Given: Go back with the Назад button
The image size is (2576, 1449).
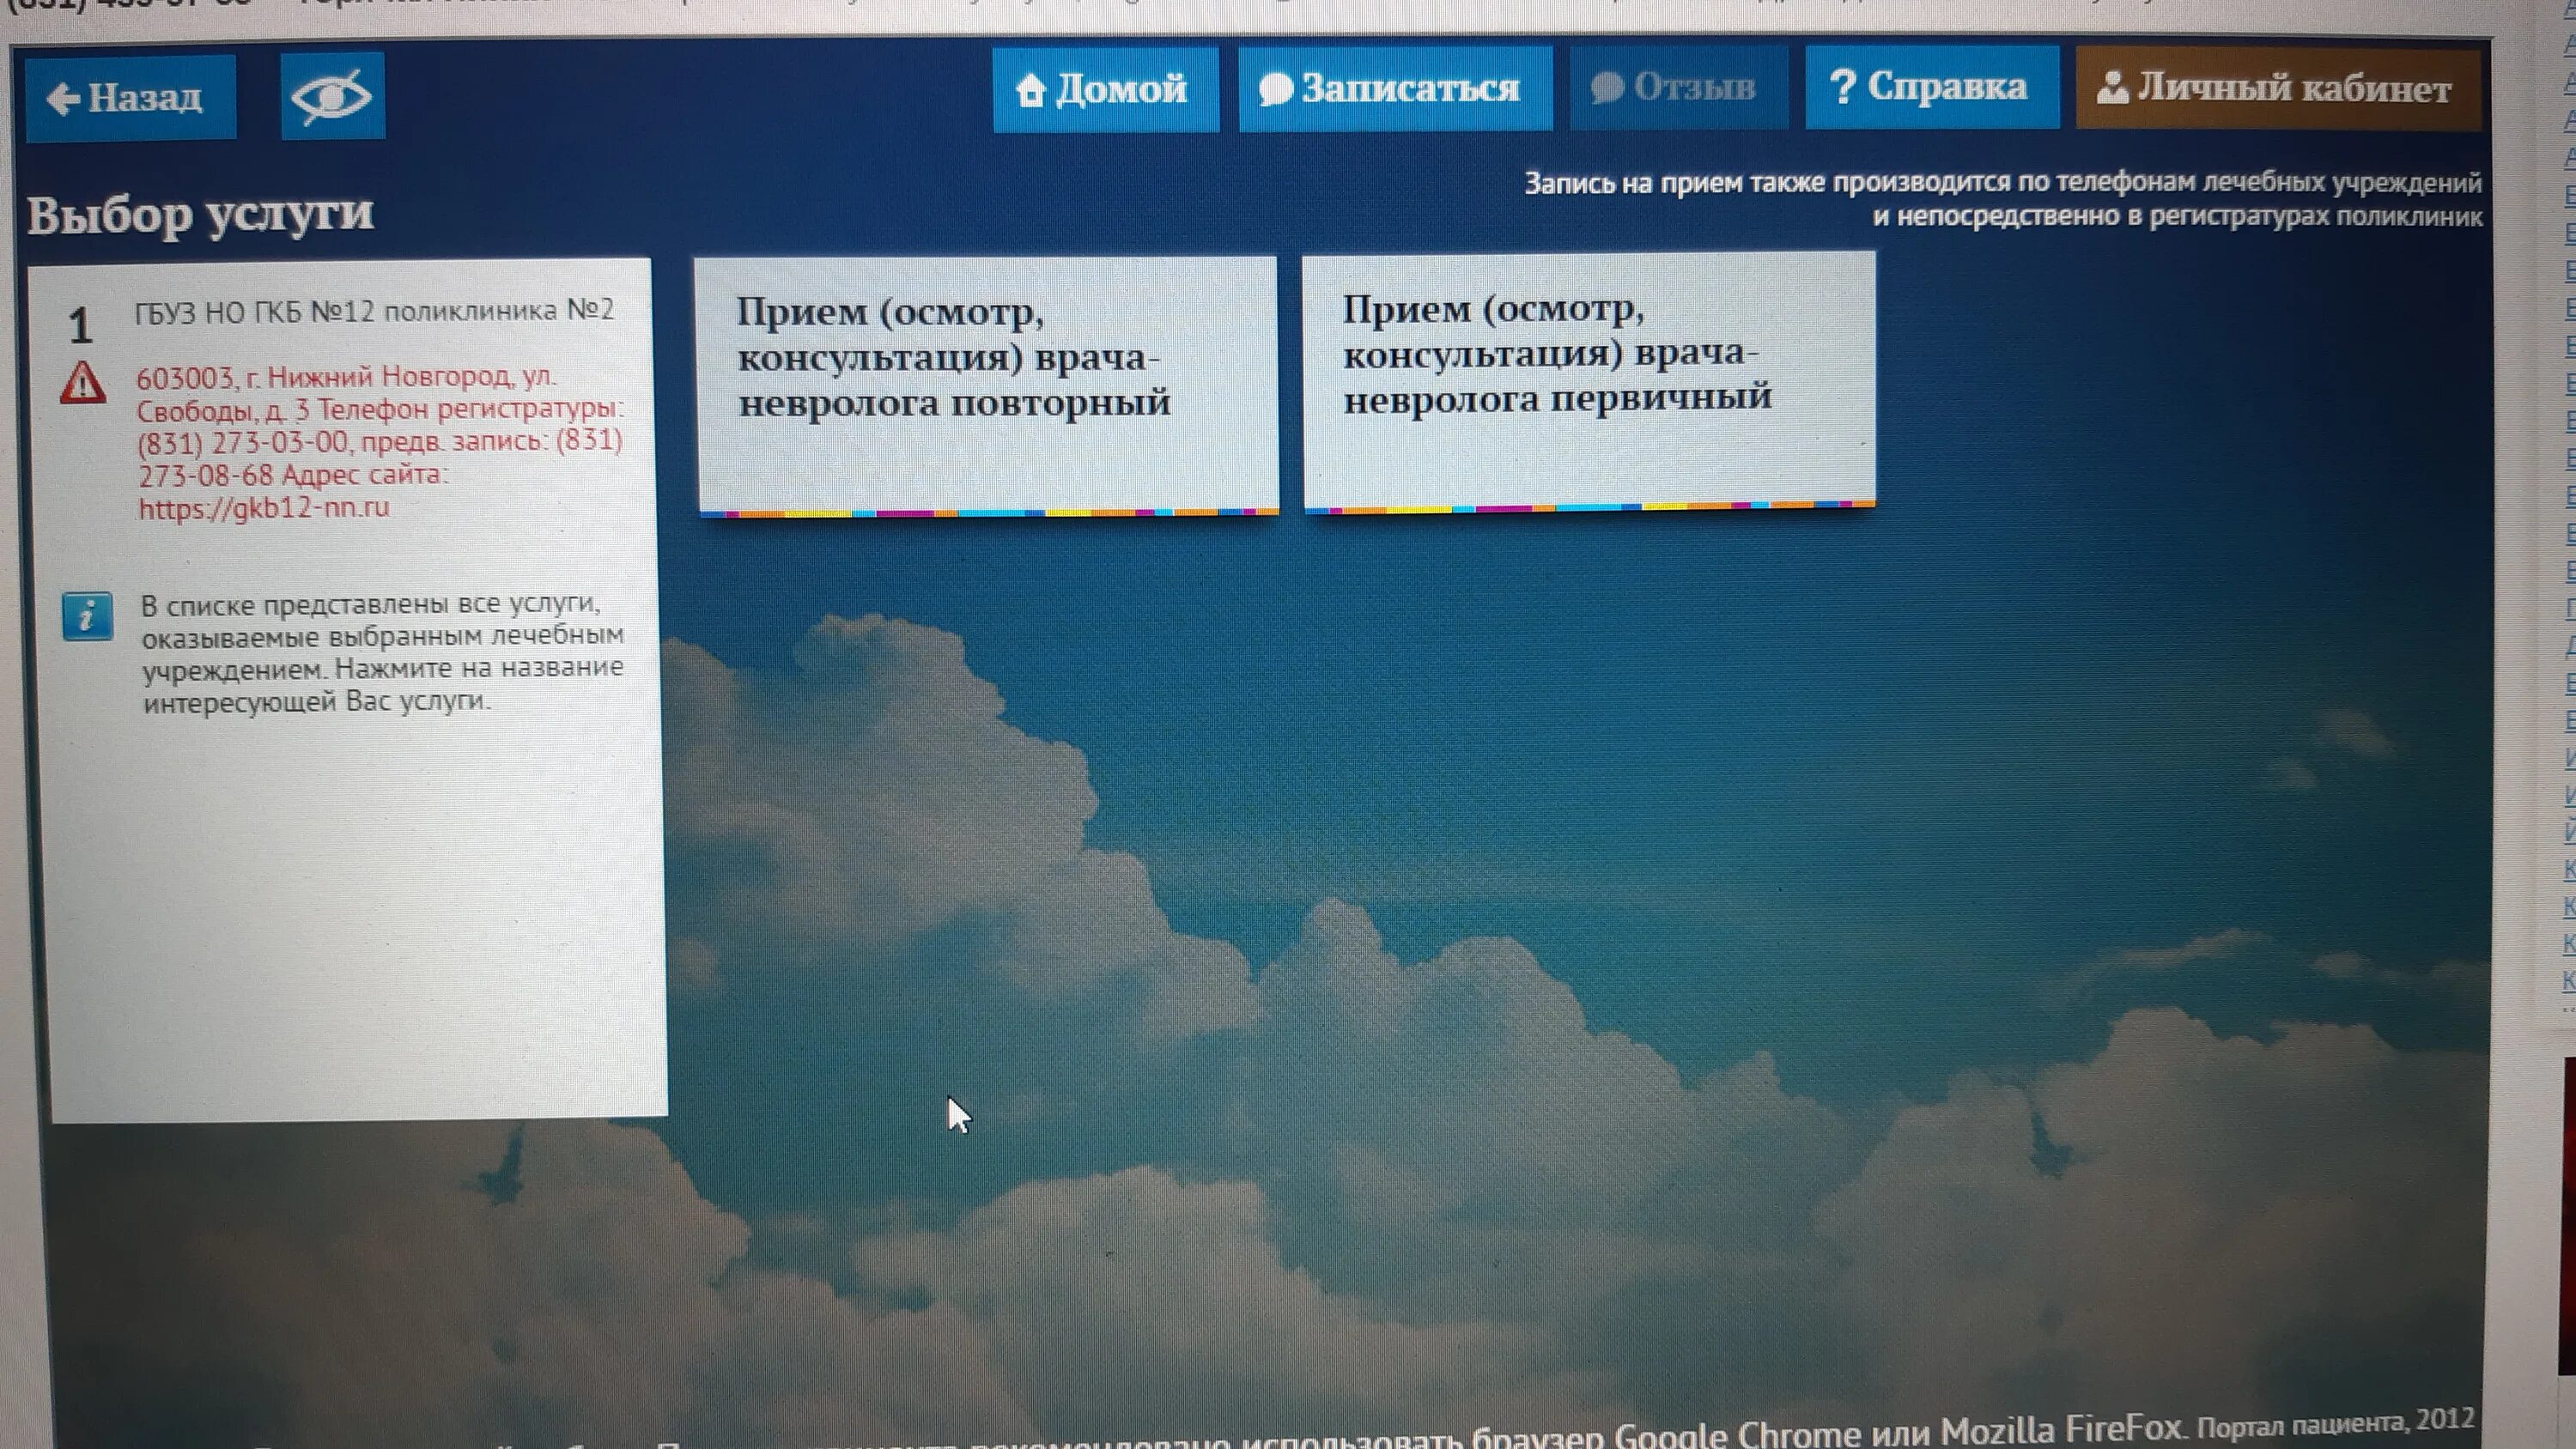Looking at the screenshot, I should pyautogui.click(x=130, y=97).
